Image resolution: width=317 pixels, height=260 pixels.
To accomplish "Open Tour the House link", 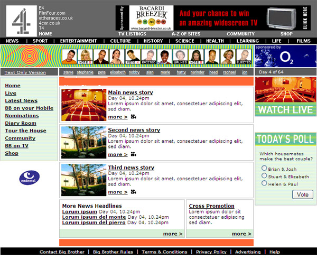I will (26, 131).
